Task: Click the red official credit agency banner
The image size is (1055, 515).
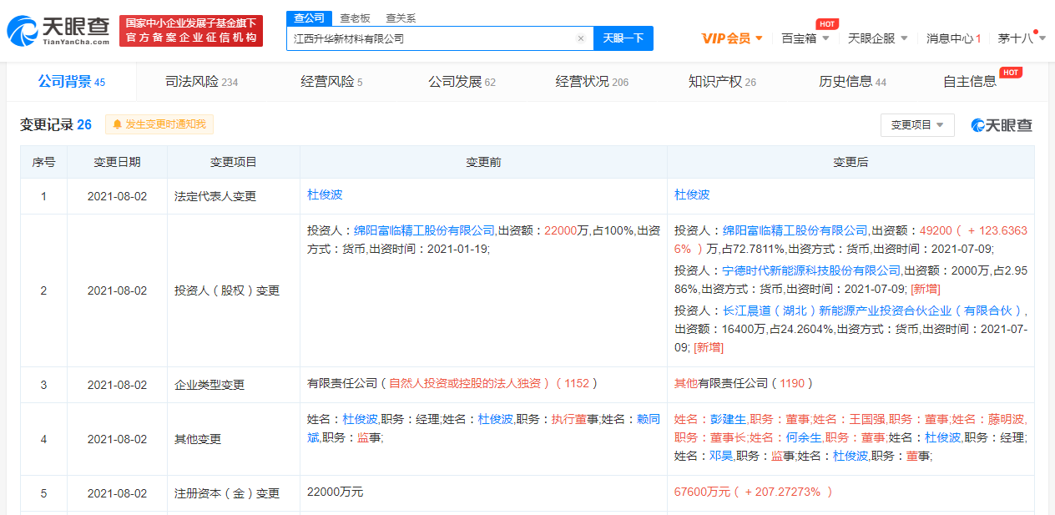Action: pyautogui.click(x=191, y=31)
